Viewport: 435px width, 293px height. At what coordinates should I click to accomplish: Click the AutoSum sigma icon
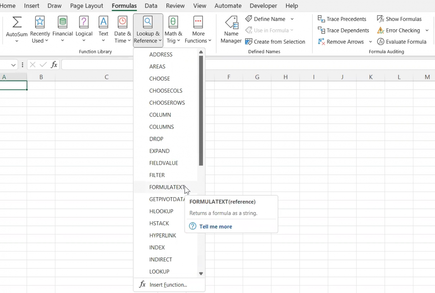click(x=17, y=23)
